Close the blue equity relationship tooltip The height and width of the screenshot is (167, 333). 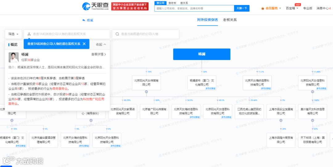tap(84, 44)
